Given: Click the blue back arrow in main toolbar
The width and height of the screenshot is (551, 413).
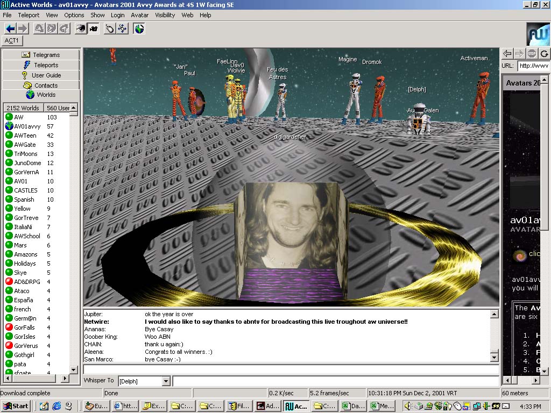Looking at the screenshot, I should (10, 29).
